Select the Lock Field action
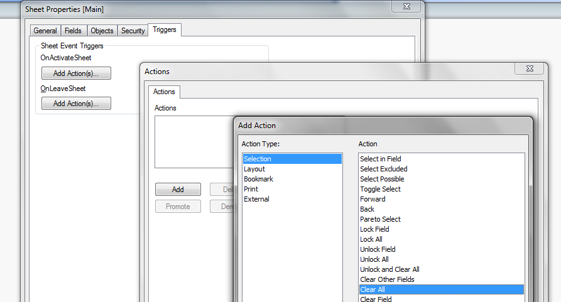 tap(442, 229)
